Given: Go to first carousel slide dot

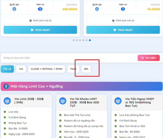Looking at the screenshot, I should (74, 40).
